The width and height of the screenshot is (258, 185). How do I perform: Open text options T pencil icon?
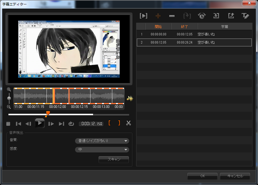coord(245,16)
